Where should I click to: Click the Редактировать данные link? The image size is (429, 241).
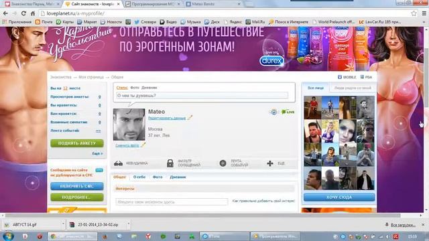pos(167,118)
